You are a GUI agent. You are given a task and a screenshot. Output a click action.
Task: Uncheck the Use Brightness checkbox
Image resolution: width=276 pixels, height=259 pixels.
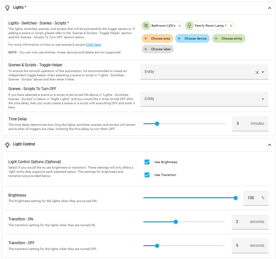click(x=147, y=162)
